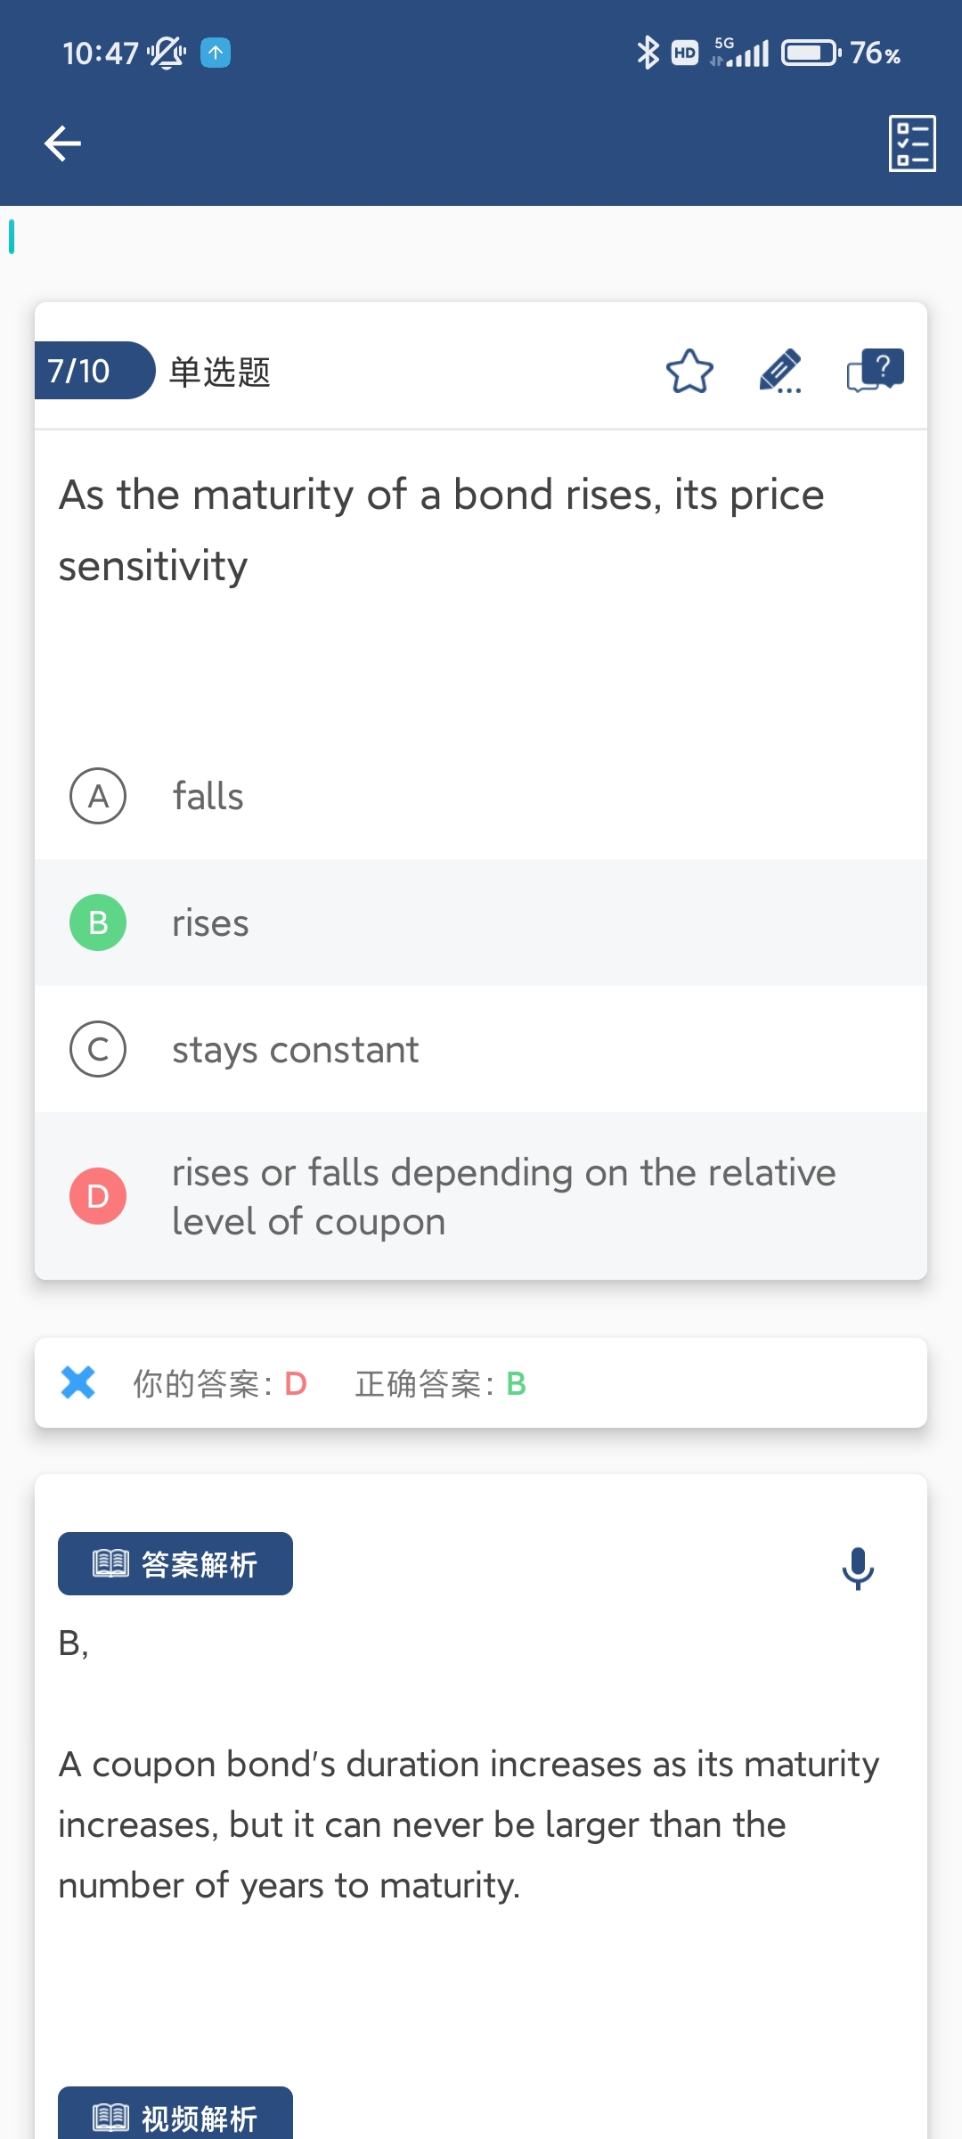Viewport: 962px width, 2139px height.
Task: Tap the back arrow
Action: click(62, 143)
